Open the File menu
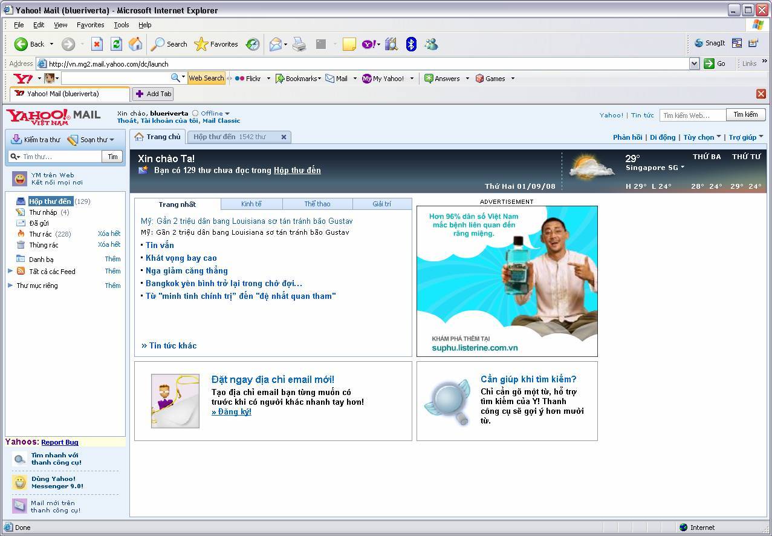772x536 pixels. point(19,25)
